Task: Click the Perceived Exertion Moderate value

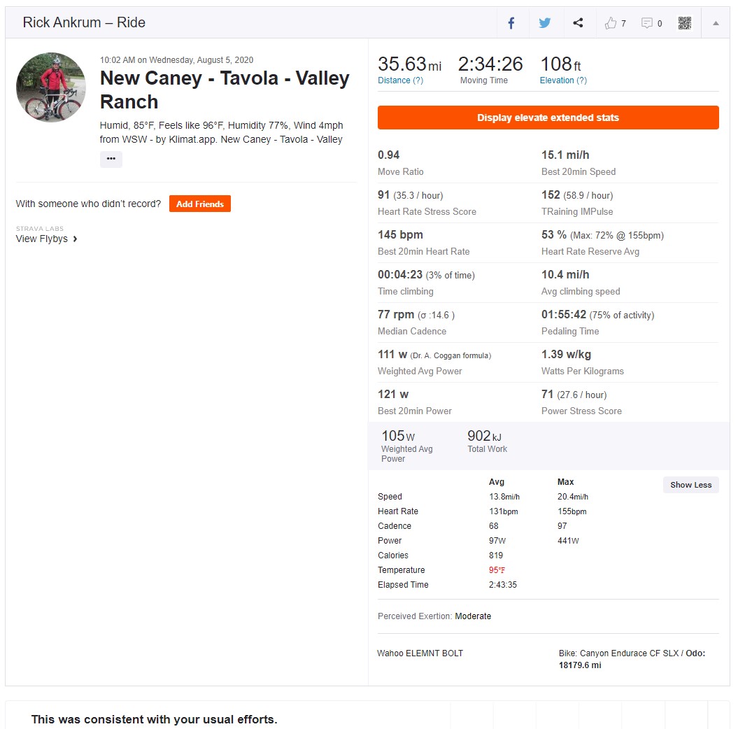Action: 473,616
